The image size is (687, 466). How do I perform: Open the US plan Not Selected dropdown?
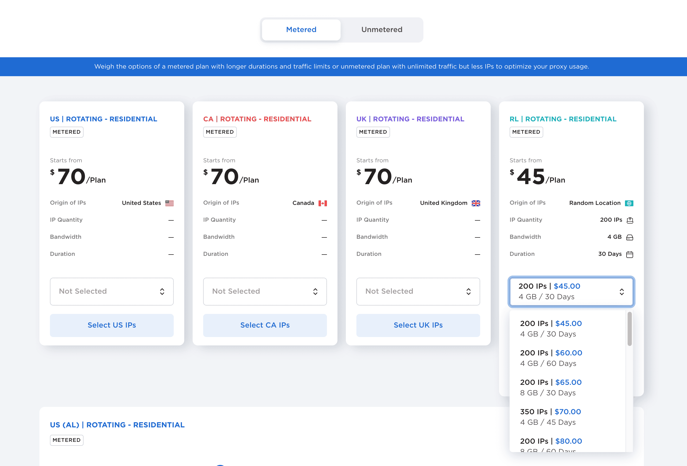coord(112,291)
